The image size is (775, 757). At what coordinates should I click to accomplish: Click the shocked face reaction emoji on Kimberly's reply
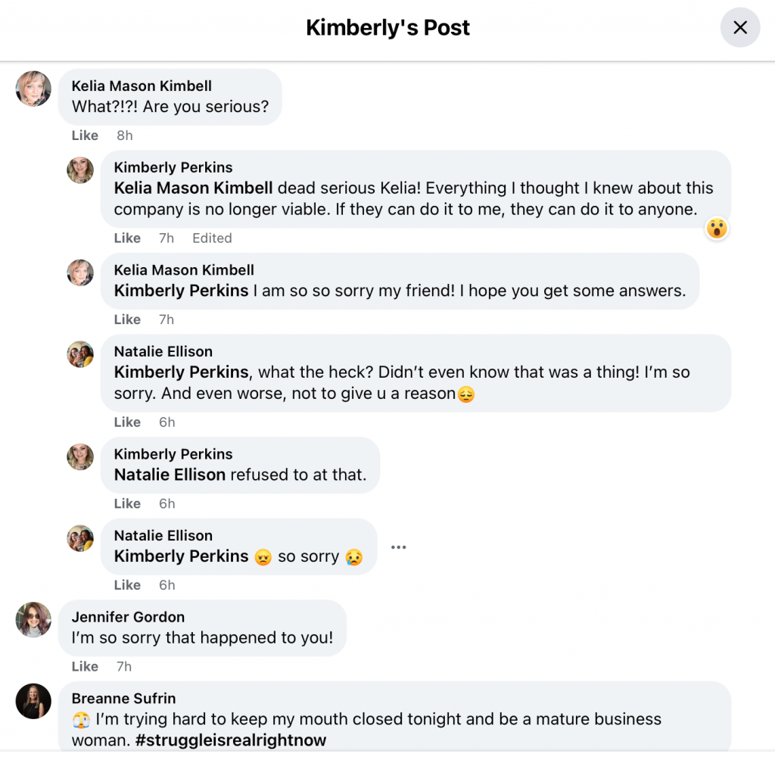716,229
